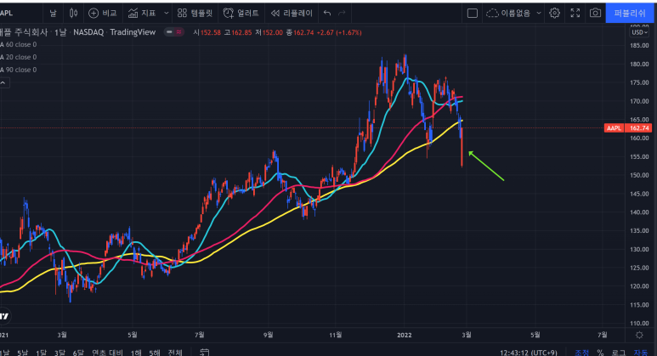Screen dimensions: 657x356
Task: Toggle 조정 (adjusted) price mode
Action: point(581,353)
